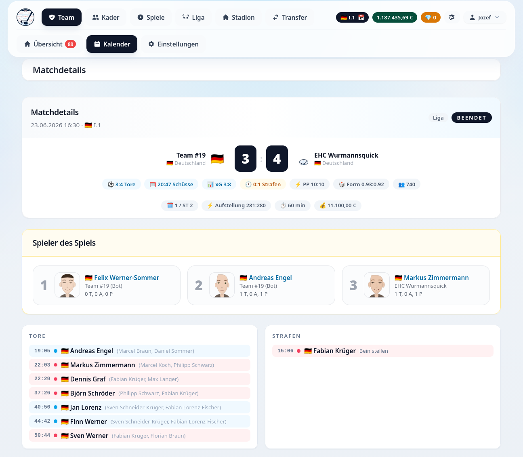Click the BEENDET status badge
The height and width of the screenshot is (457, 523).
(471, 118)
